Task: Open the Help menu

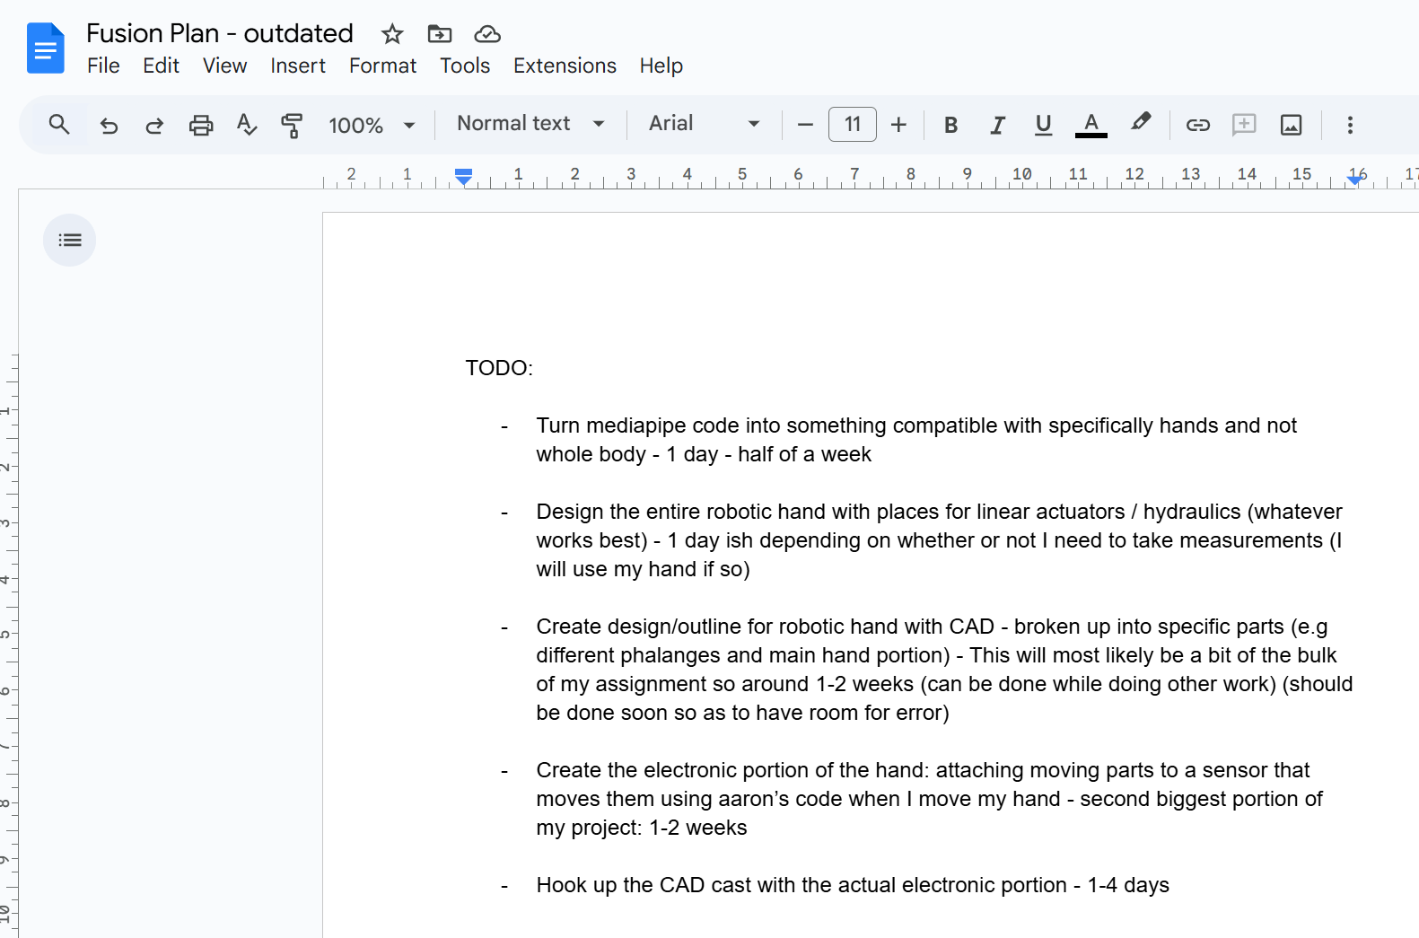Action: click(x=661, y=66)
